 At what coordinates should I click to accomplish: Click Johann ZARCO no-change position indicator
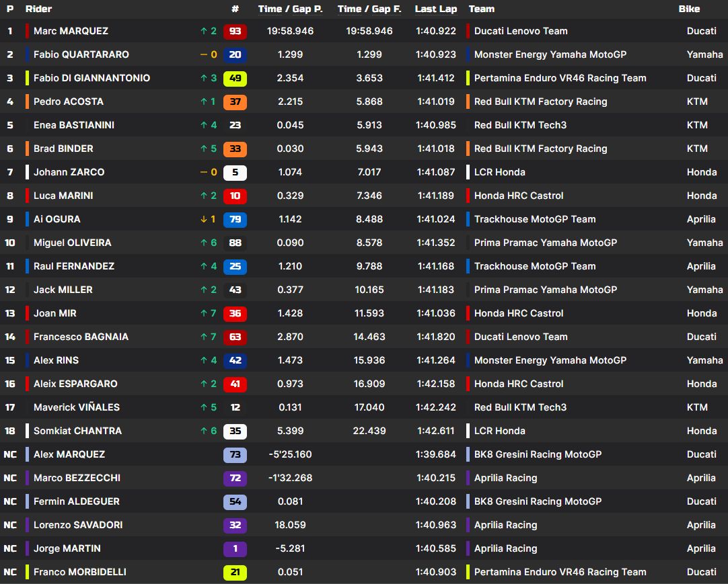coord(209,172)
